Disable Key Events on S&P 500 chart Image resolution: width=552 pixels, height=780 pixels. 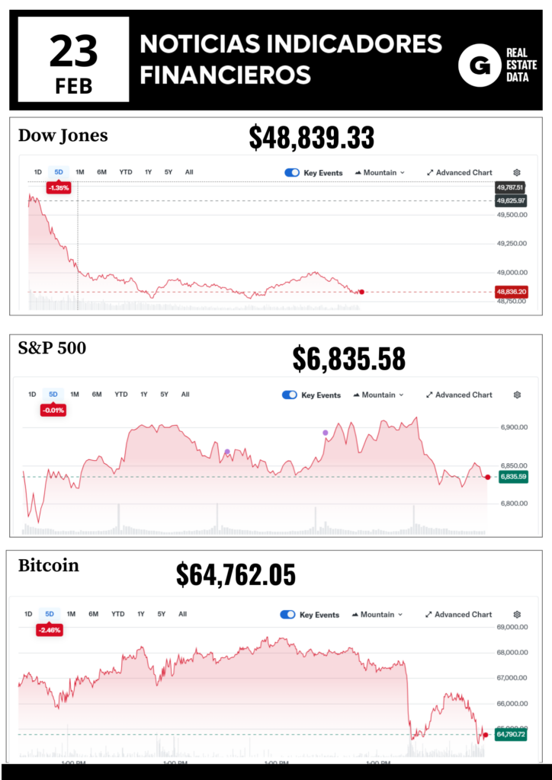(x=290, y=395)
